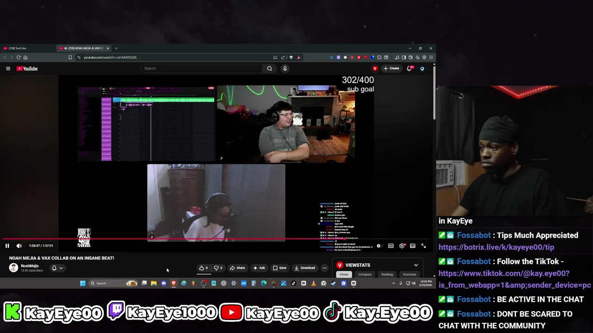Show hidden system tray icons chevron
This screenshot has width=593, height=333.
pyautogui.click(x=393, y=283)
